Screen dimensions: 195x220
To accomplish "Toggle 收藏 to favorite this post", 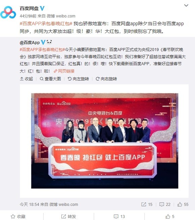I will click(x=18, y=217).
